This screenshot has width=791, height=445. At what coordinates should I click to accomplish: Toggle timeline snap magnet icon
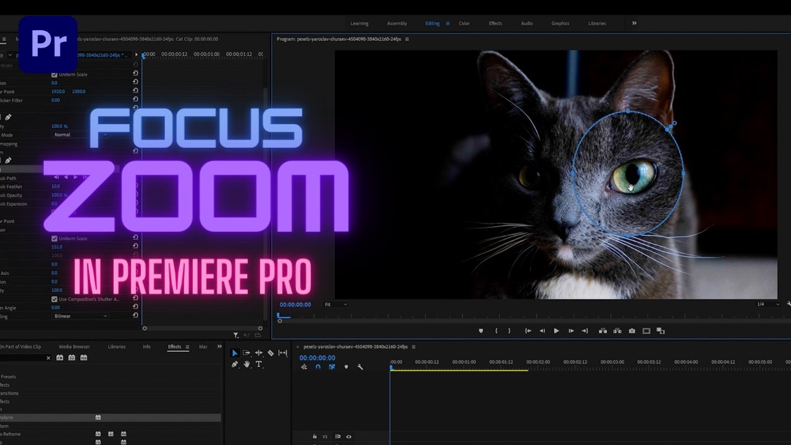(318, 367)
